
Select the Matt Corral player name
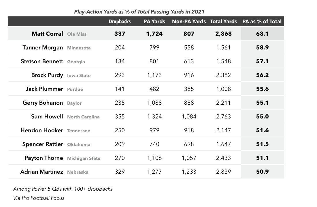(x=47, y=34)
